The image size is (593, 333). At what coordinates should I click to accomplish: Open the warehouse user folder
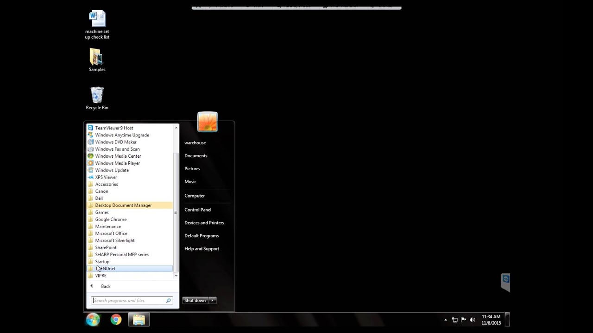(195, 143)
